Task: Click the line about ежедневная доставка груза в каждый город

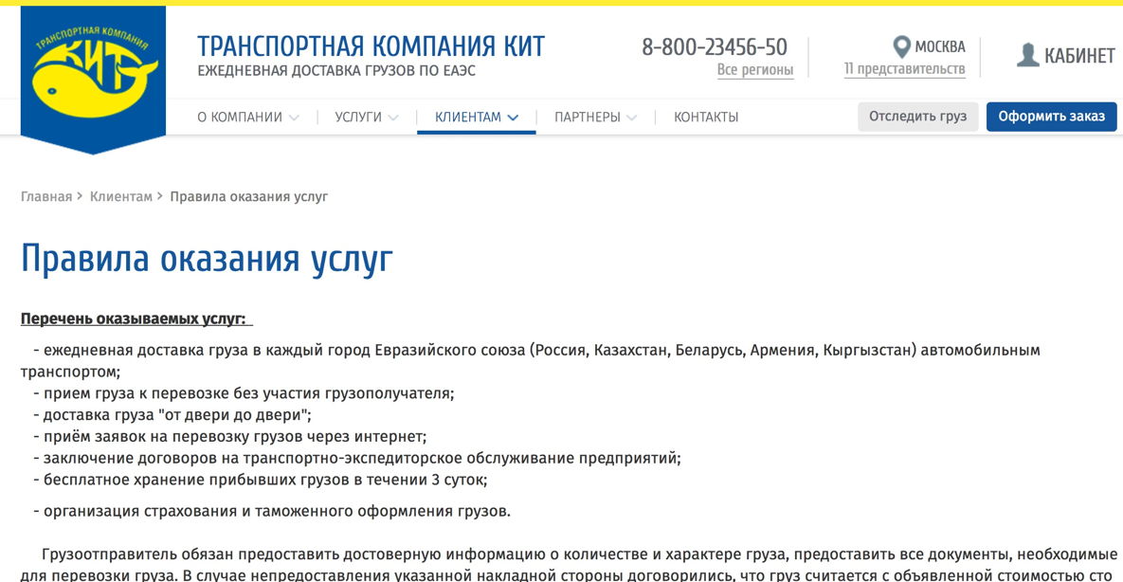Action: [531, 361]
